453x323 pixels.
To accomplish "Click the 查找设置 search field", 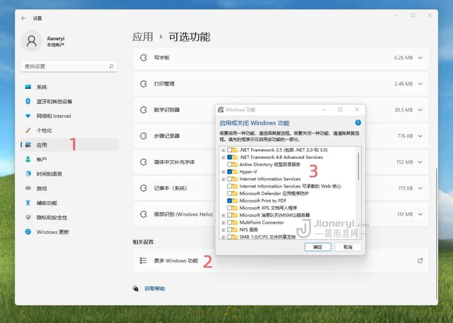I will [x=69, y=66].
